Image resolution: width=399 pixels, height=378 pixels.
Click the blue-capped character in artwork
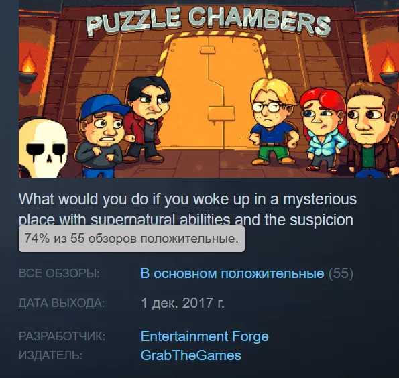click(102, 136)
